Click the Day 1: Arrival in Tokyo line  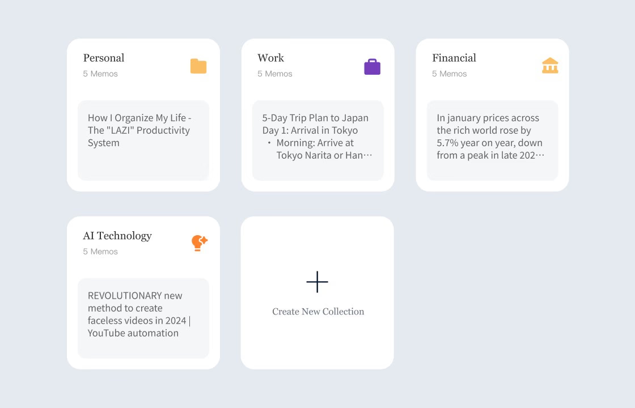(310, 130)
